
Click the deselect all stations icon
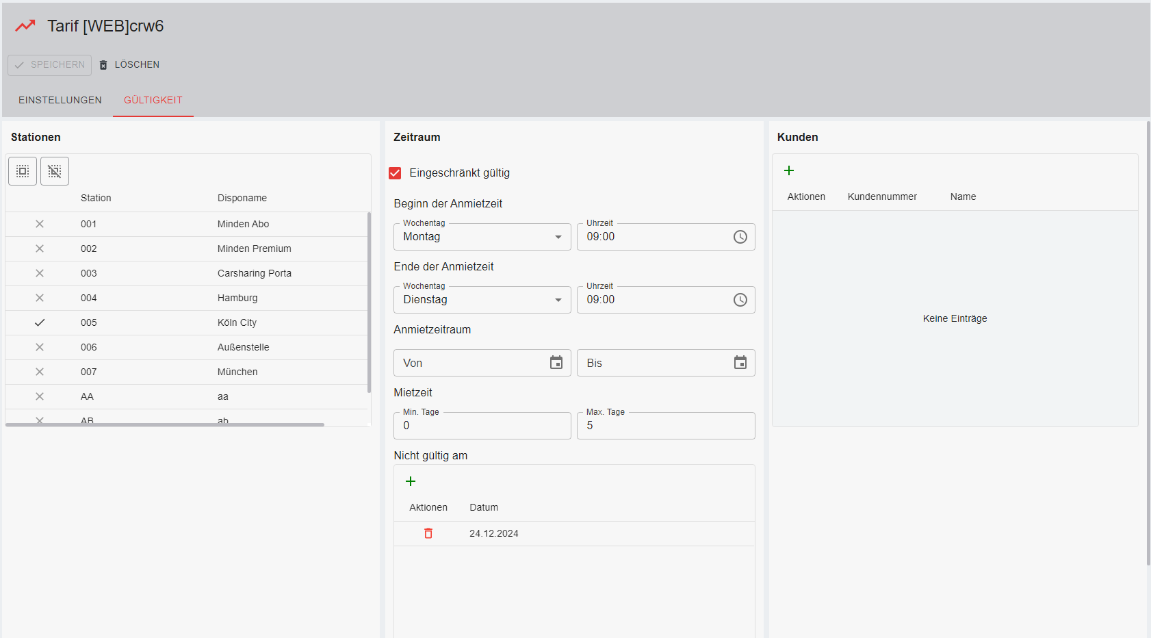(55, 171)
